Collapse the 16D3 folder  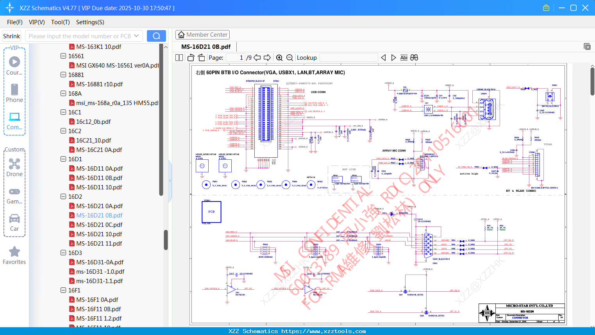pos(63,253)
